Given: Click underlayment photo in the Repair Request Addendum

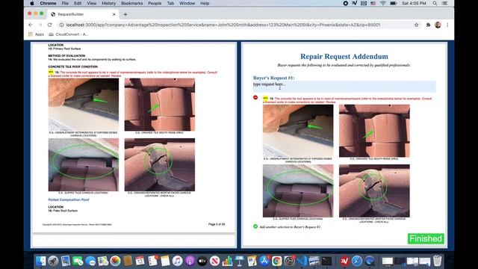Looking at the screenshot, I should click(298, 131).
